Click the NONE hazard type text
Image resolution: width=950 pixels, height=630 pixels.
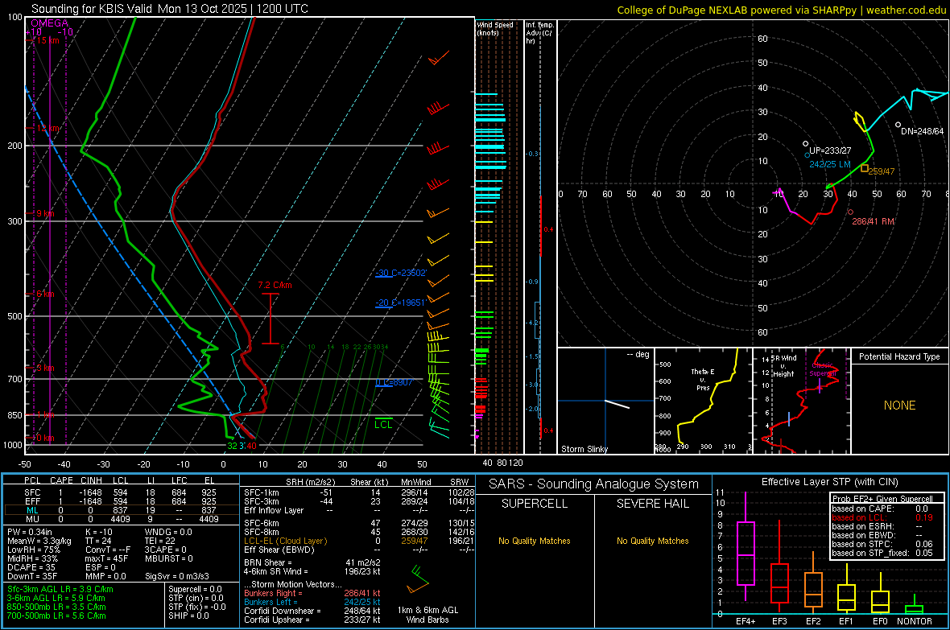[x=899, y=406]
